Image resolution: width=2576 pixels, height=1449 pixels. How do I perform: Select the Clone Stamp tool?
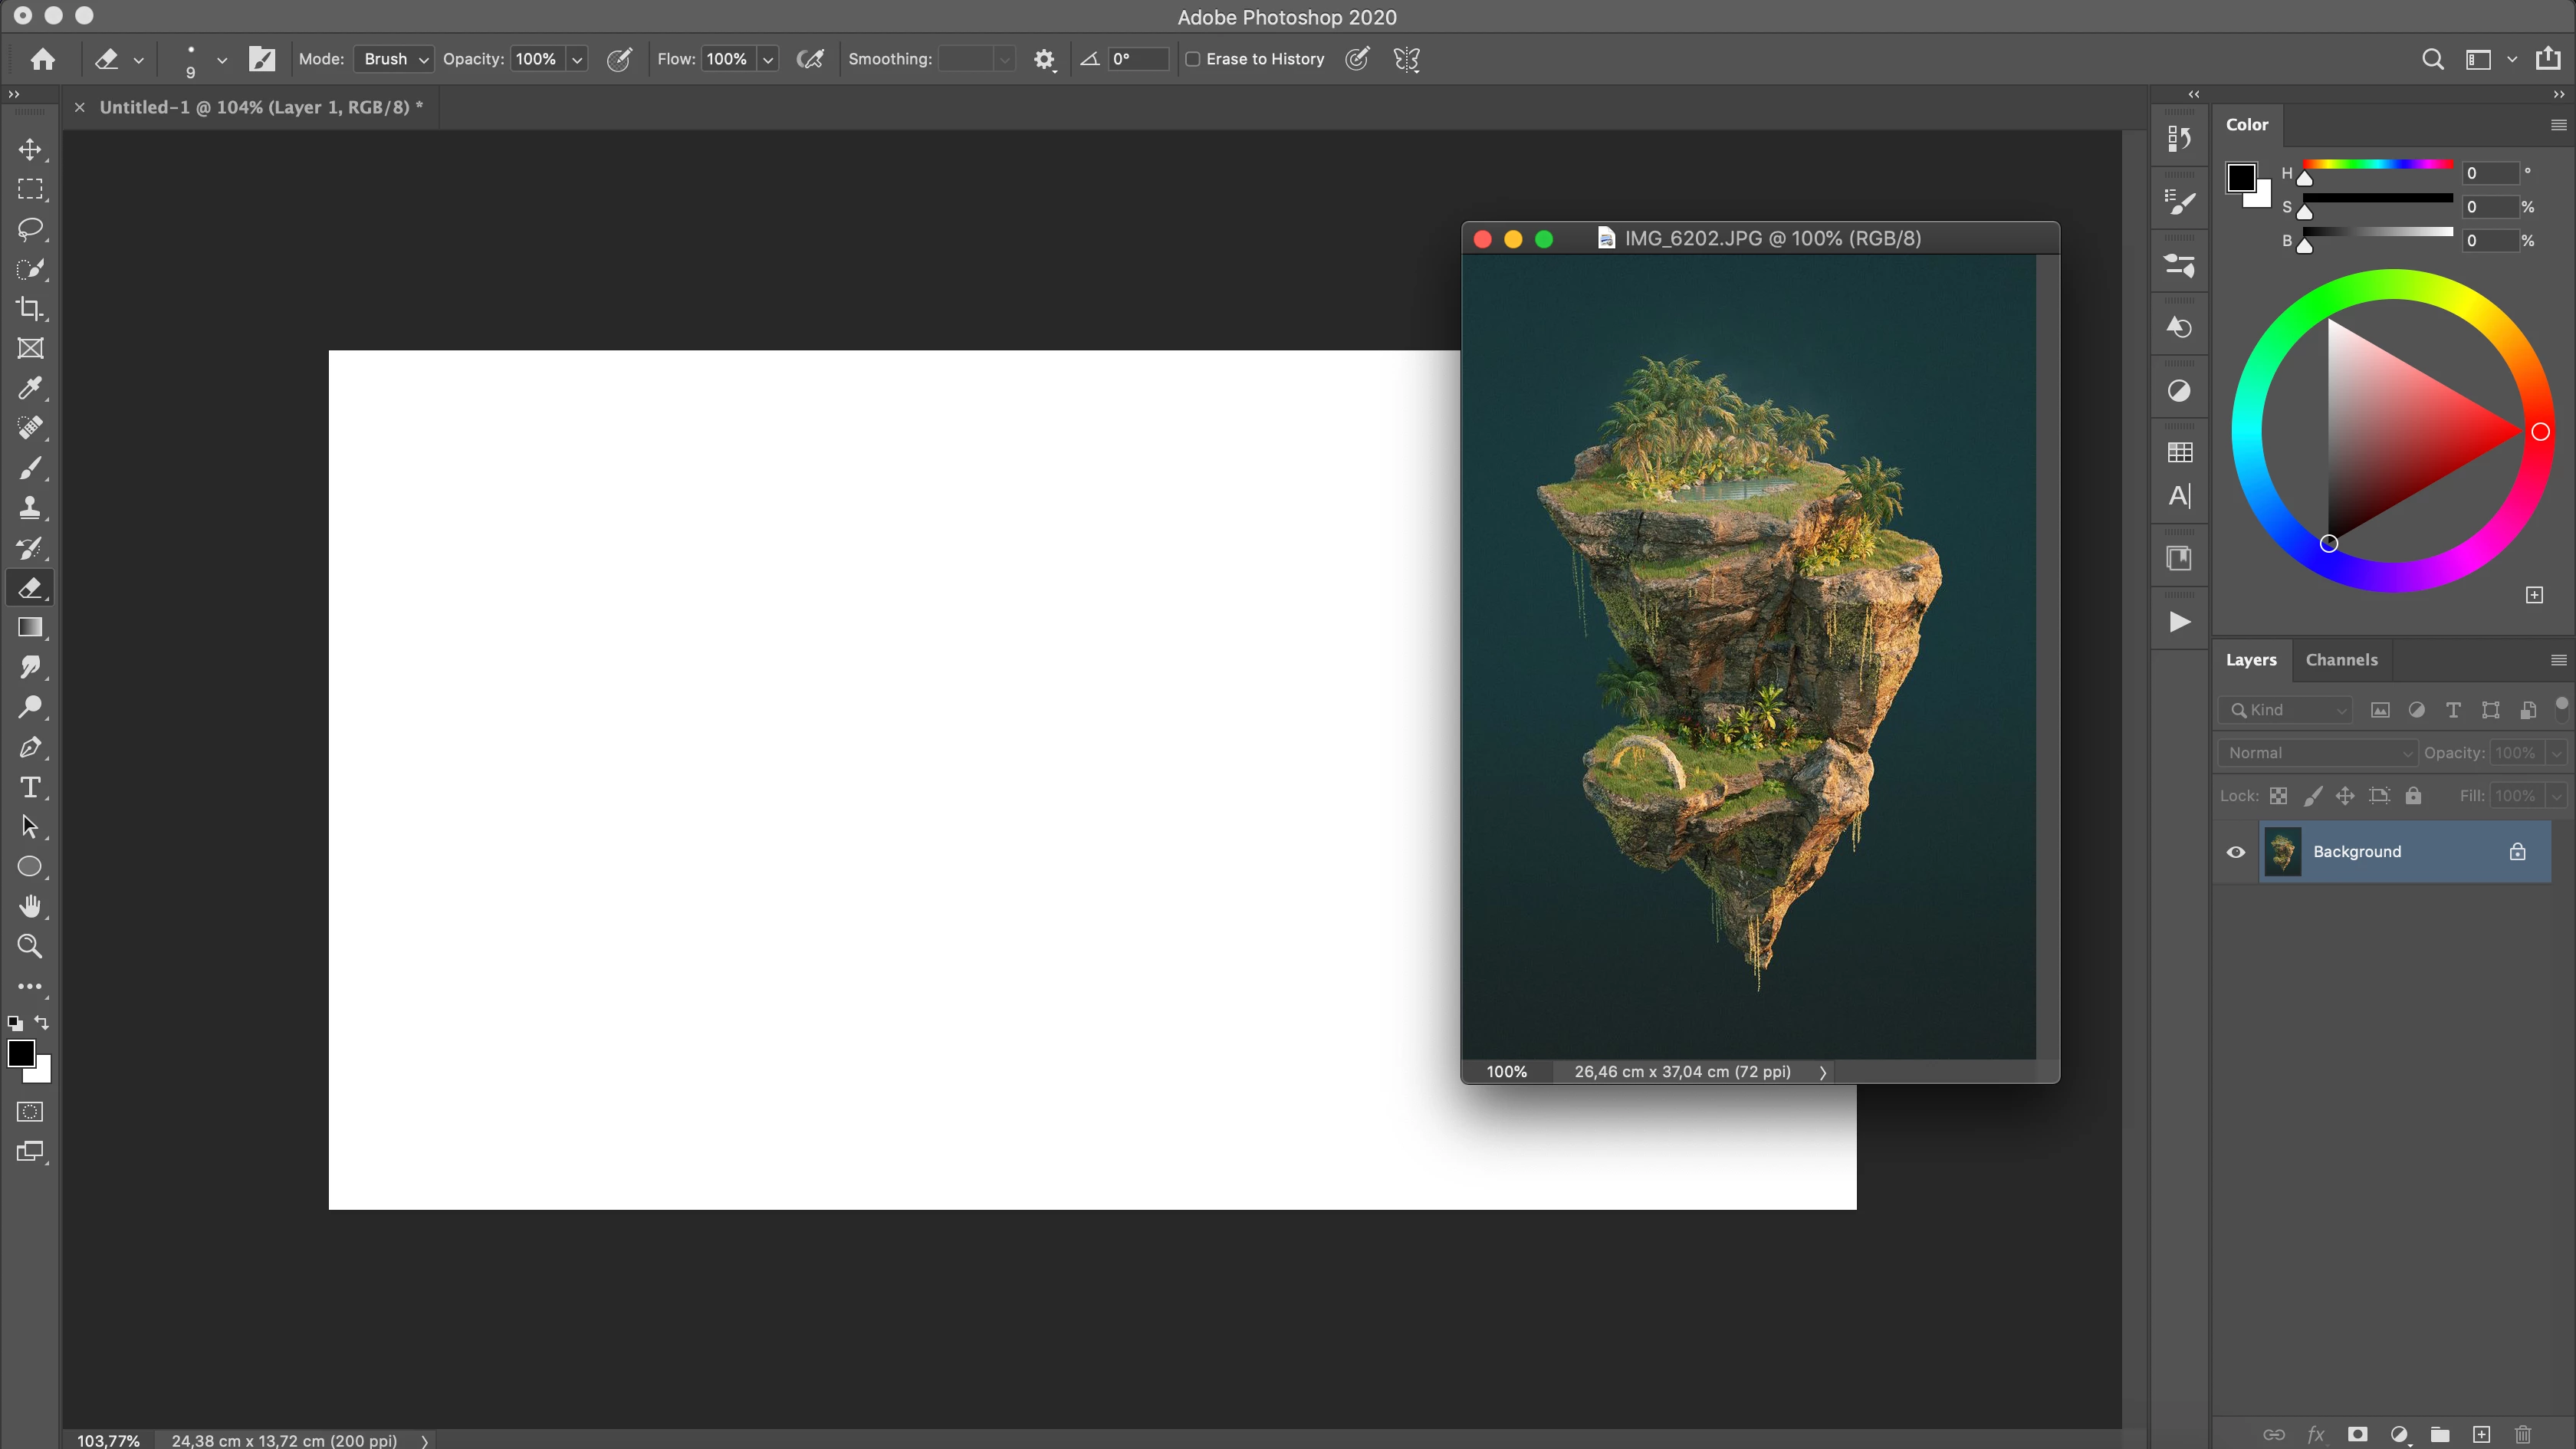(x=30, y=508)
